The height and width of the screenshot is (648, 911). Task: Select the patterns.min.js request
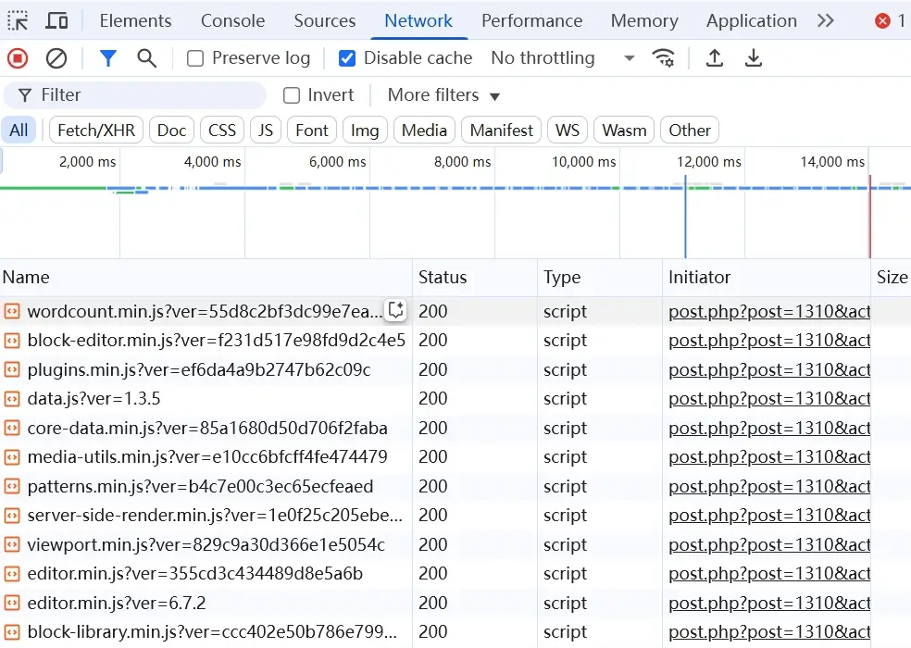pos(201,486)
